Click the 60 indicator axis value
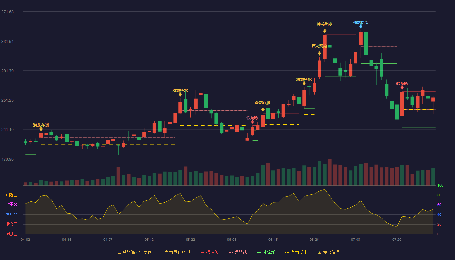The width and height of the screenshot is (455, 260). click(439, 205)
